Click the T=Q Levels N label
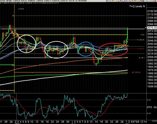 pyautogui.click(x=137, y=6)
